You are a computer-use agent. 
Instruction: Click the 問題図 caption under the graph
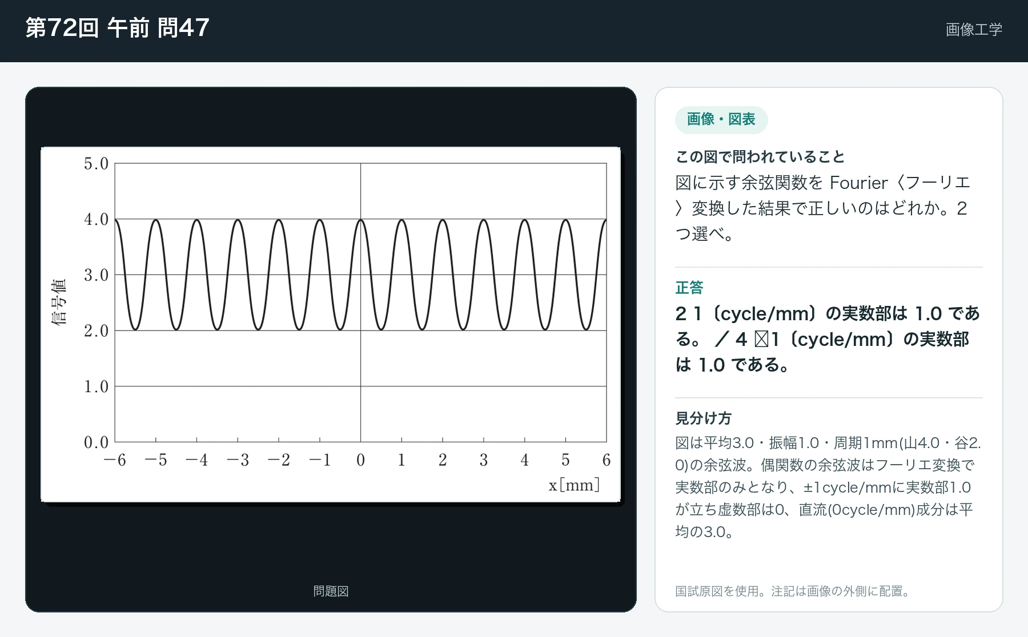point(331,591)
